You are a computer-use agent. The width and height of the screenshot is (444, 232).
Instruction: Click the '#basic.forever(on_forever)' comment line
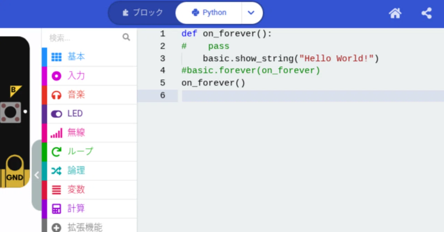[x=251, y=71]
